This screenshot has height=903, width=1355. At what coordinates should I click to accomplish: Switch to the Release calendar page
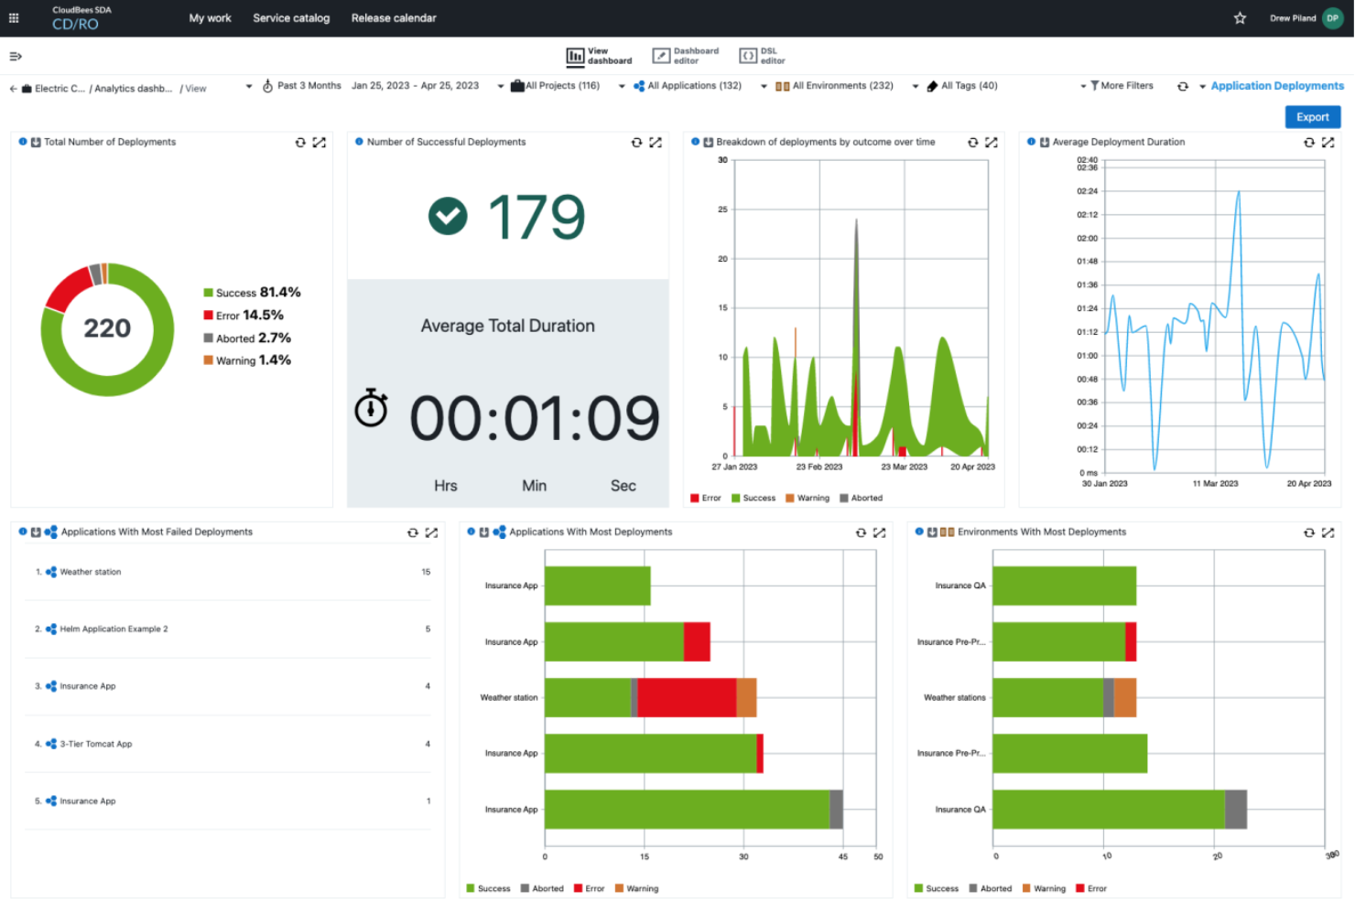(394, 17)
